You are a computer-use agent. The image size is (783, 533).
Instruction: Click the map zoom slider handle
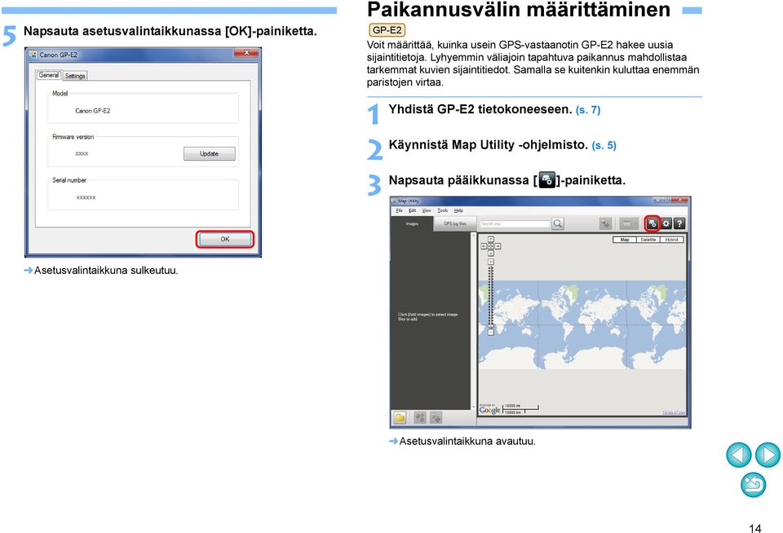click(491, 326)
